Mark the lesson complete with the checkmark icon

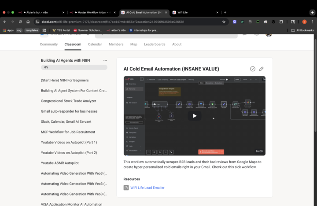point(253,69)
